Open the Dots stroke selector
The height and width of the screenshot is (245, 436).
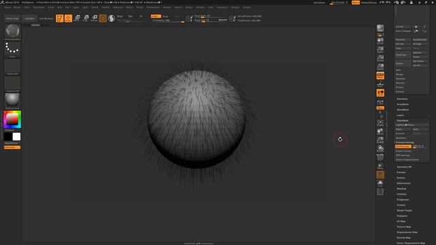click(12, 49)
